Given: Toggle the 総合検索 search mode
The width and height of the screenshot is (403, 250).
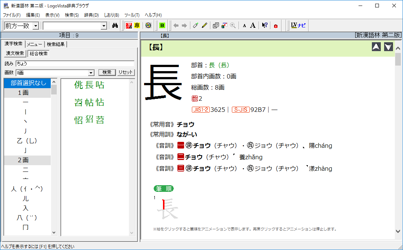Looking at the screenshot, I should click(39, 53).
